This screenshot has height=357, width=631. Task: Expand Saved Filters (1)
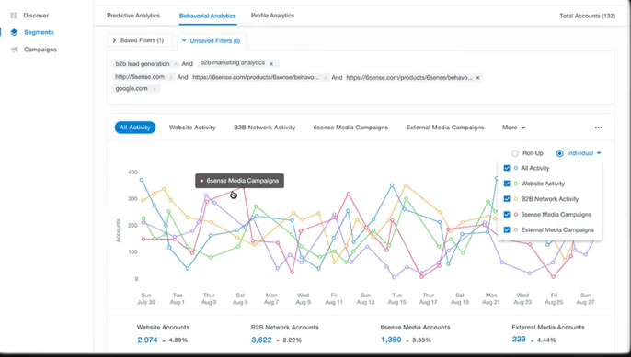pyautogui.click(x=138, y=40)
